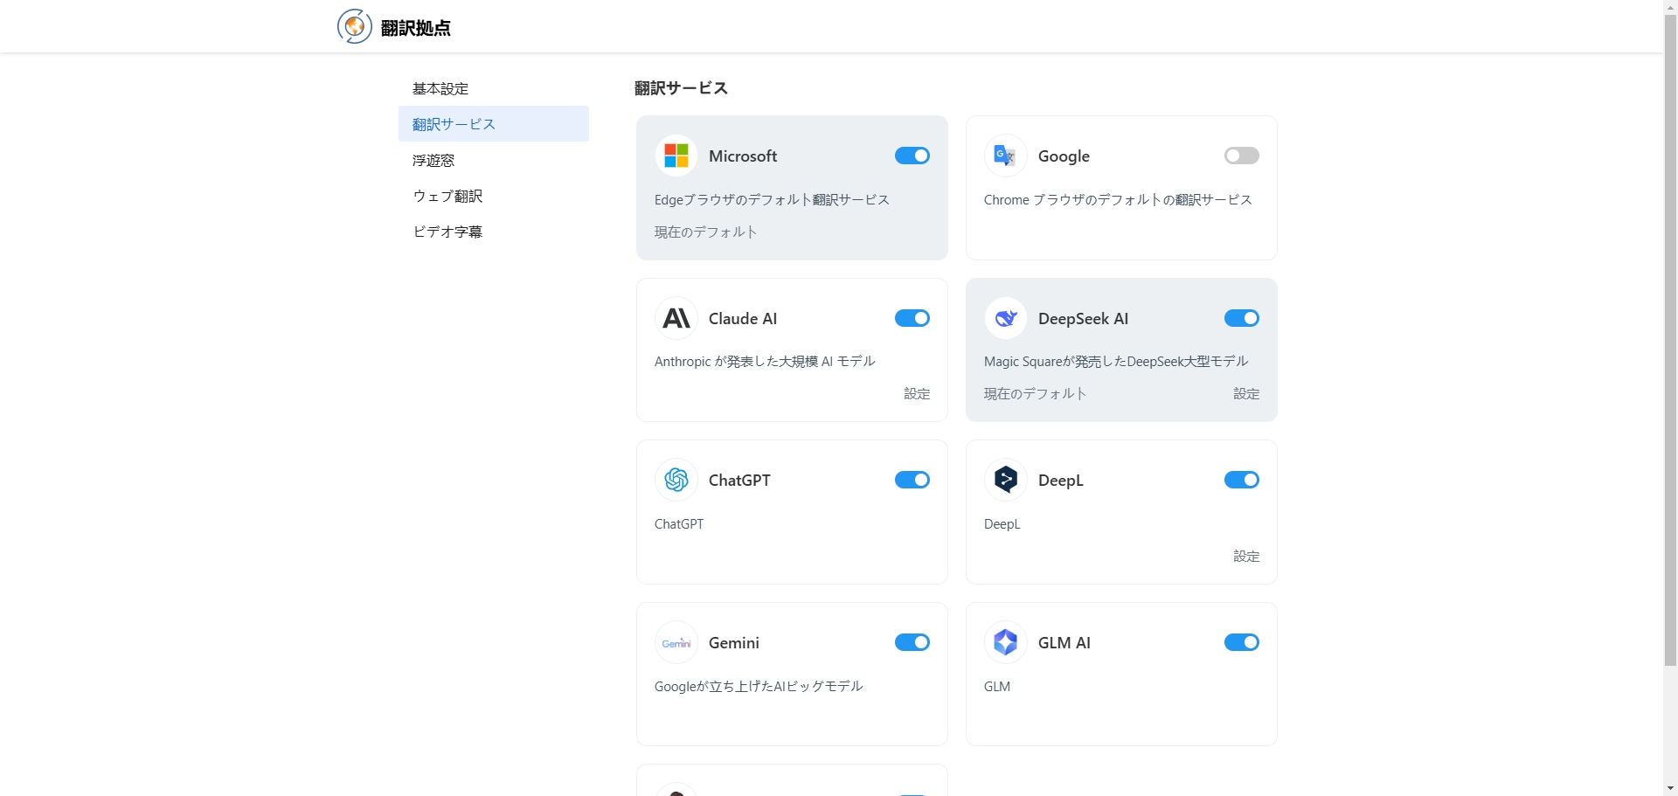Click the Microsoft logo icon
This screenshot has height=796, width=1678.
676,156
